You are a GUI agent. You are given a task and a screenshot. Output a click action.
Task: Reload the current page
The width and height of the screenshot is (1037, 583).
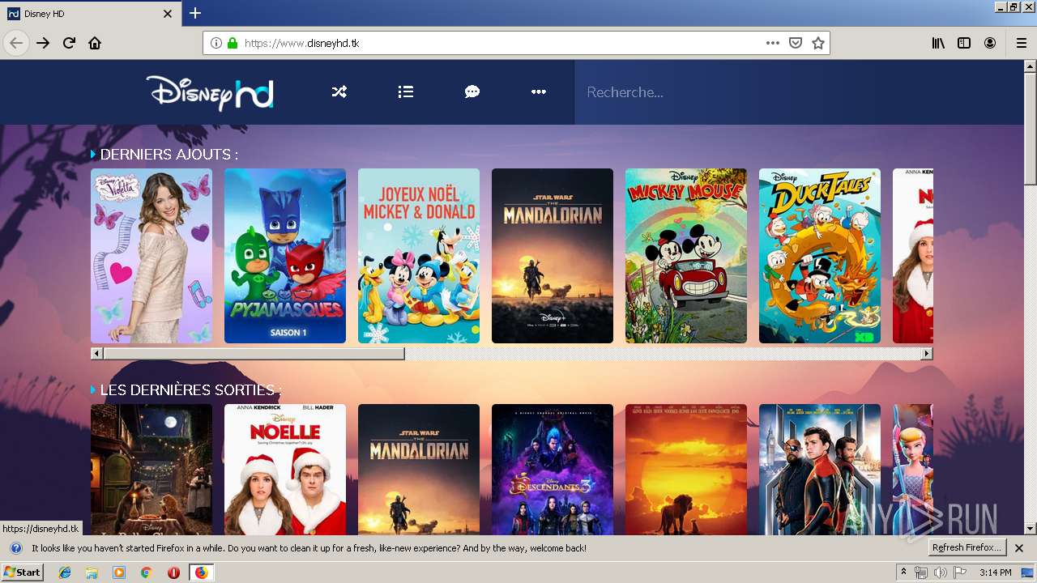click(69, 43)
